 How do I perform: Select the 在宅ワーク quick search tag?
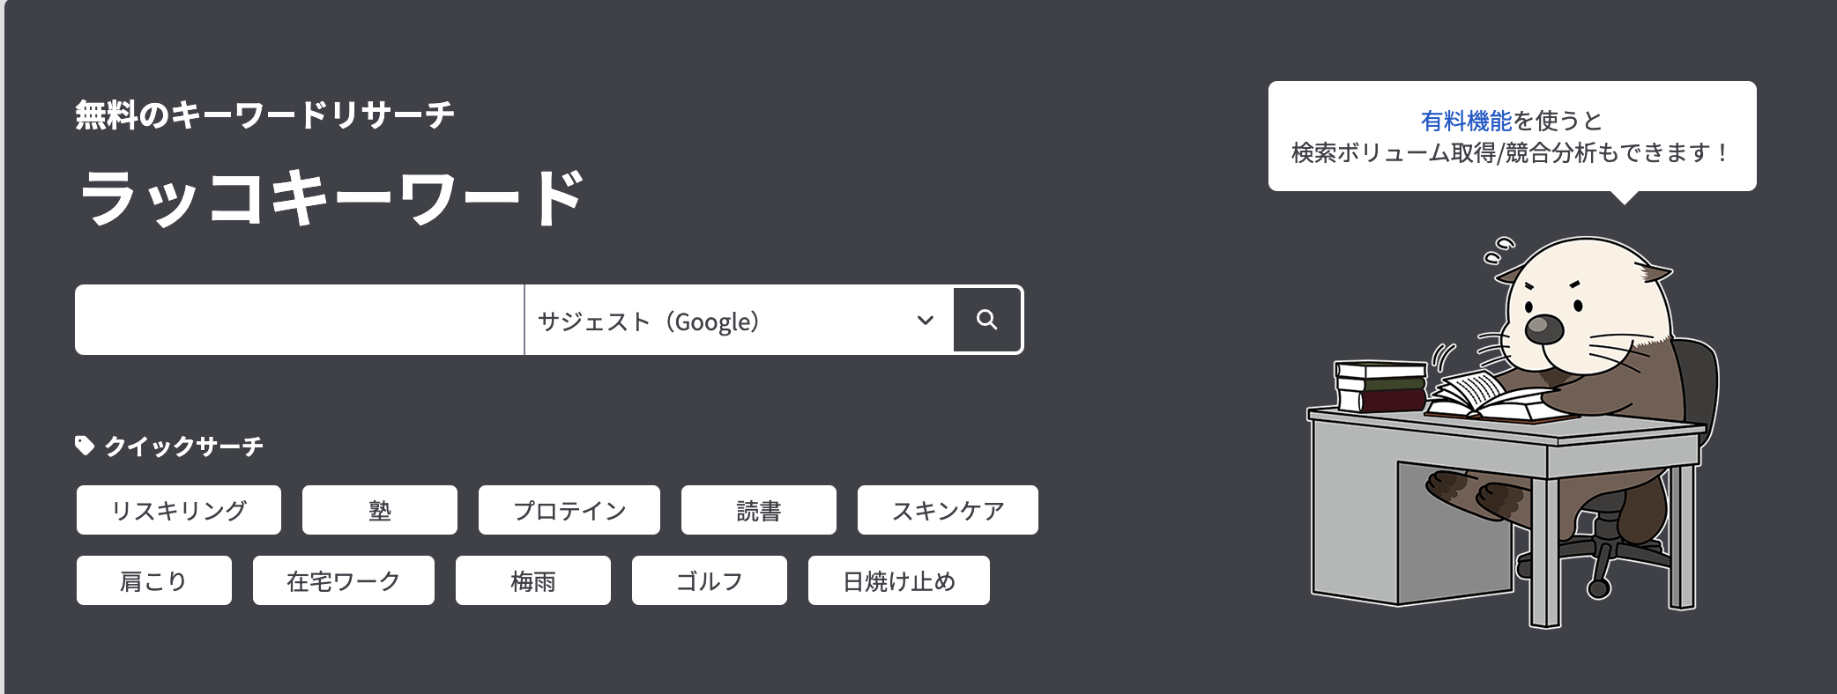[344, 580]
